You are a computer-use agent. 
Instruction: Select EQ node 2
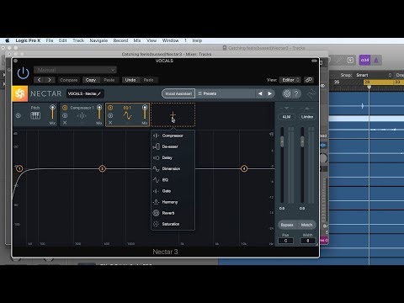103,168
